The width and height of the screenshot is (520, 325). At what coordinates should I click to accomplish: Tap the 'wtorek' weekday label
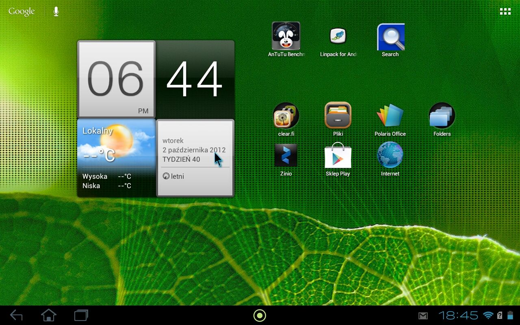(173, 141)
